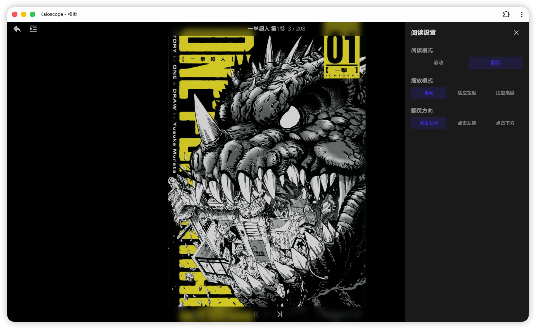536x329 pixels.
Task: Click the window title Kaloscope - 搜索
Action: point(59,14)
